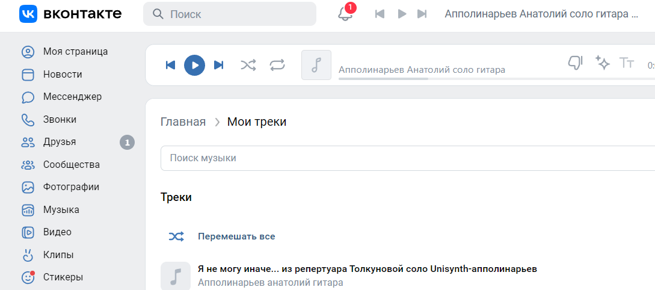Seek on the track progress bar
Image resolution: width=655 pixels, height=290 pixels.
(x=497, y=79)
